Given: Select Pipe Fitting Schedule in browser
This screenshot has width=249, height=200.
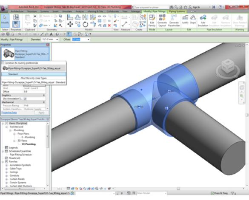Looking at the screenshot, I should tap(21, 155).
